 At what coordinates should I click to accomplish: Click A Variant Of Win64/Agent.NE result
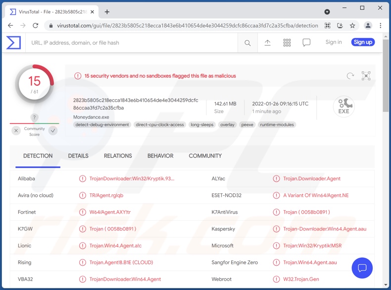click(x=316, y=195)
